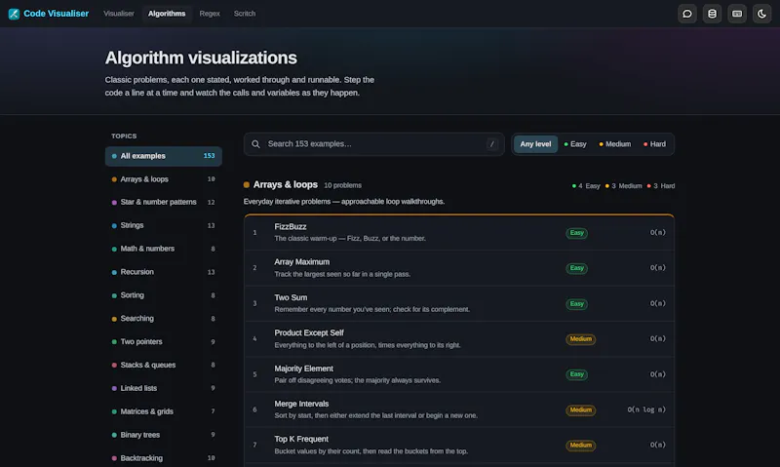
Task: Select the Sorting topic
Action: [163, 295]
